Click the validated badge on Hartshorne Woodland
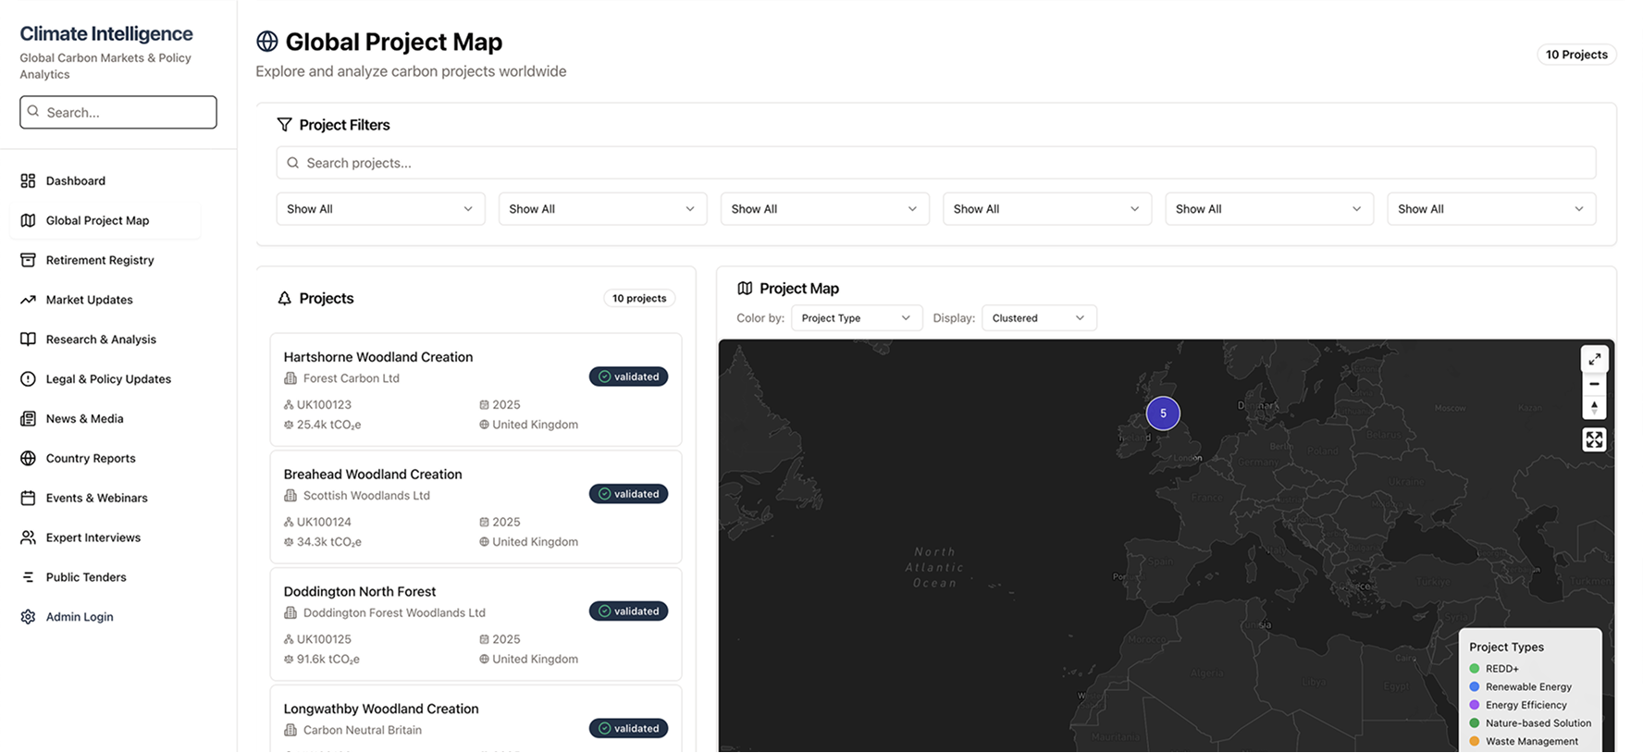Viewport: 1643px width, 753px height. (628, 376)
